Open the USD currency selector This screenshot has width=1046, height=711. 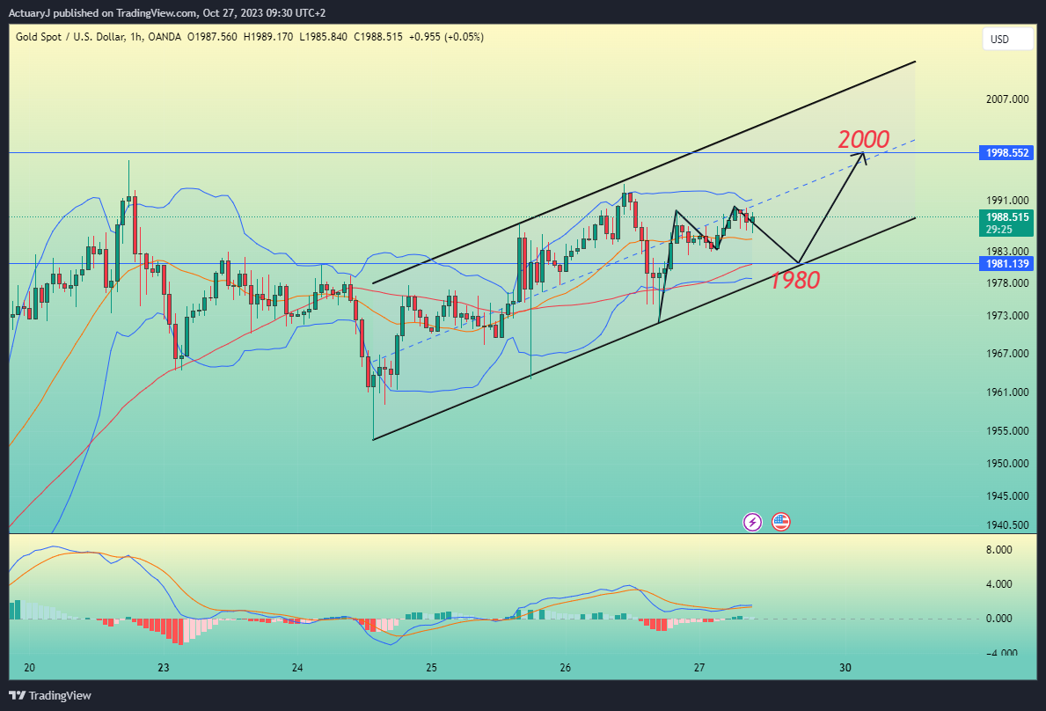pyautogui.click(x=1007, y=40)
